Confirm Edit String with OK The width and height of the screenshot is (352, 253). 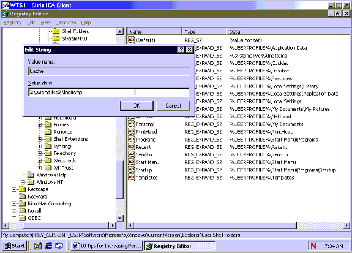[x=137, y=105]
